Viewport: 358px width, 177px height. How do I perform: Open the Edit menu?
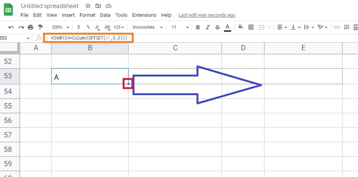coord(37,15)
